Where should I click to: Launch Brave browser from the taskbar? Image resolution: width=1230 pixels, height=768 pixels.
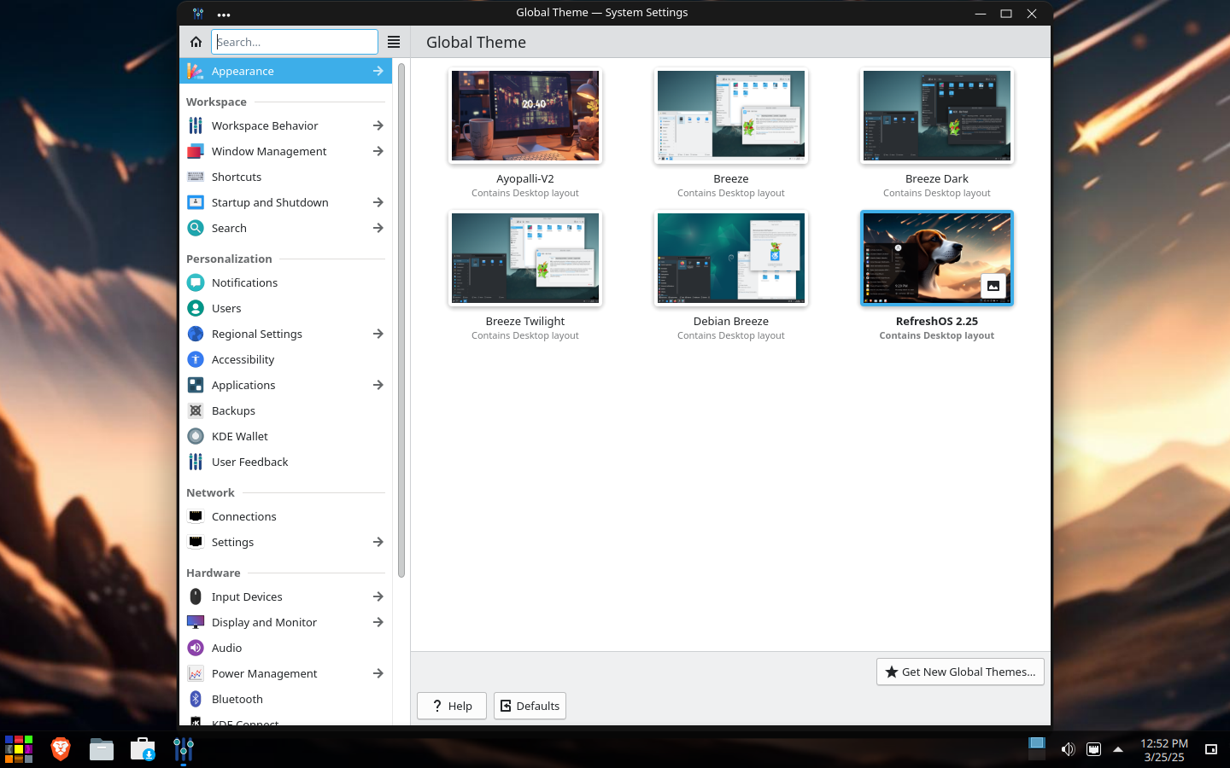60,749
